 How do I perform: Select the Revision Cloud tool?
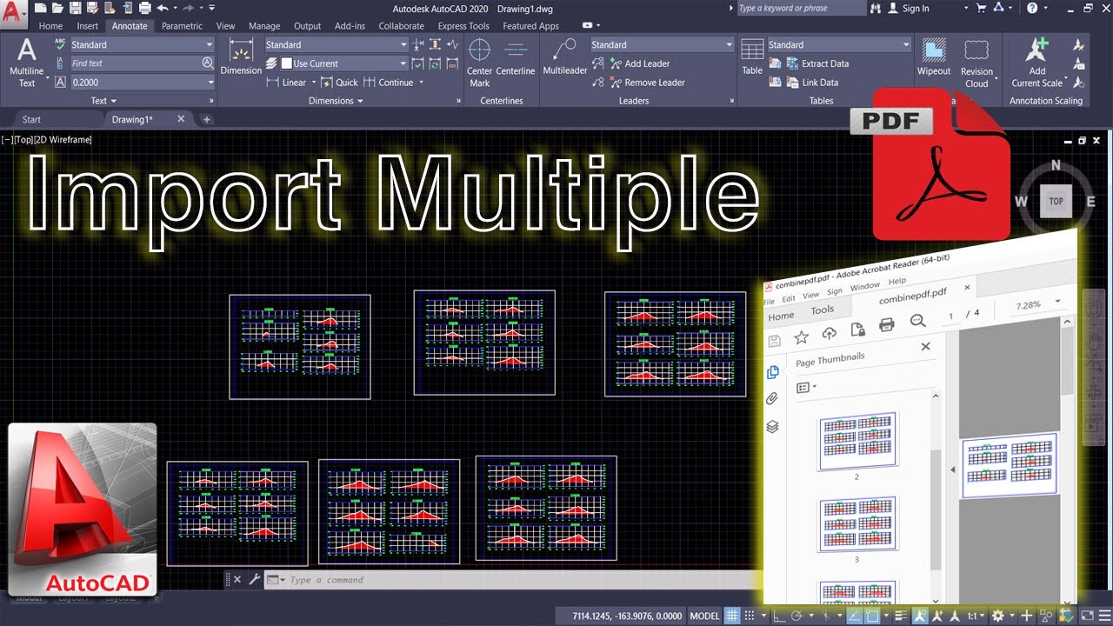(x=976, y=63)
